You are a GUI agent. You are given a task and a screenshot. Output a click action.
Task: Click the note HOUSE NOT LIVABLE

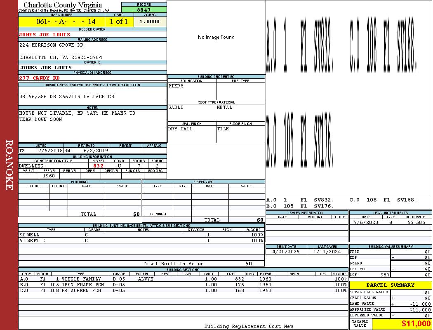click(46, 113)
